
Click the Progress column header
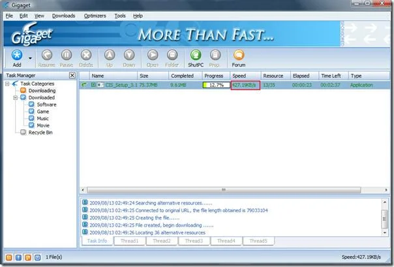[216, 76]
